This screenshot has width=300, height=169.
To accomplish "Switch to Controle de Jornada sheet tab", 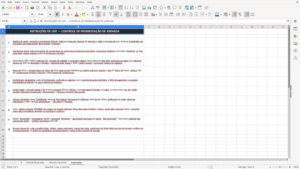I will pyautogui.click(x=35, y=162).
